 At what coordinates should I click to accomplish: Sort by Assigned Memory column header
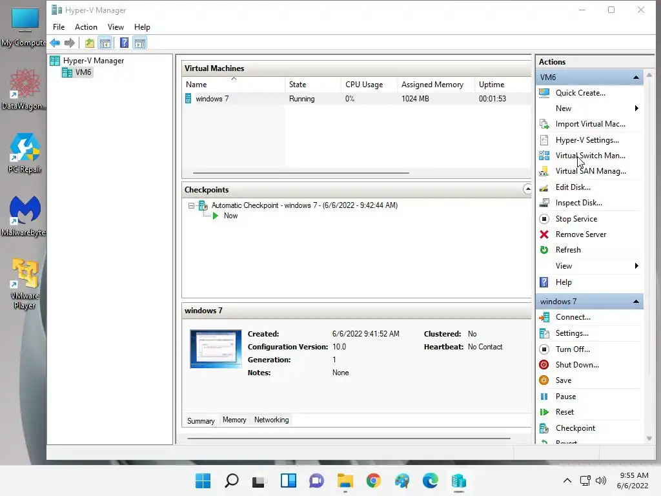(x=436, y=85)
